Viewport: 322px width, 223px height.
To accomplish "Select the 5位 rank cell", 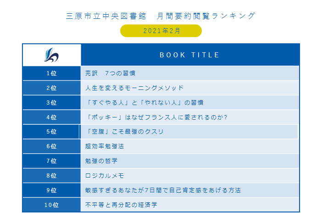I will pyautogui.click(x=51, y=132).
